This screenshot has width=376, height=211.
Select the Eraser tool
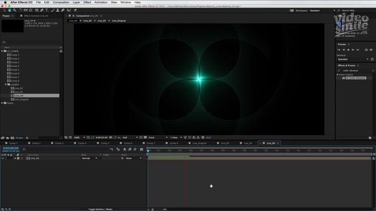click(x=63, y=11)
